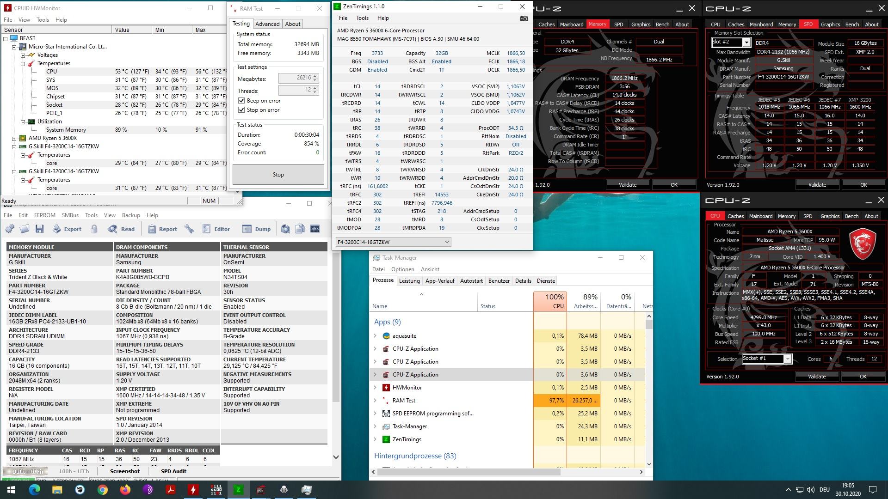This screenshot has width=888, height=499.
Task: Click the SPD Audit button in Thaiphoon Burner
Action: coord(173,471)
